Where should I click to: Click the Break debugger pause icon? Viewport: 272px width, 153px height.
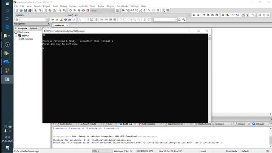pyautogui.click(x=153, y=10)
